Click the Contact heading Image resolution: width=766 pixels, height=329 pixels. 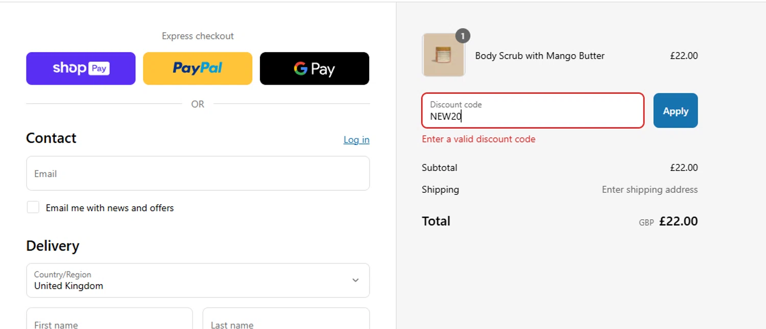tap(51, 138)
